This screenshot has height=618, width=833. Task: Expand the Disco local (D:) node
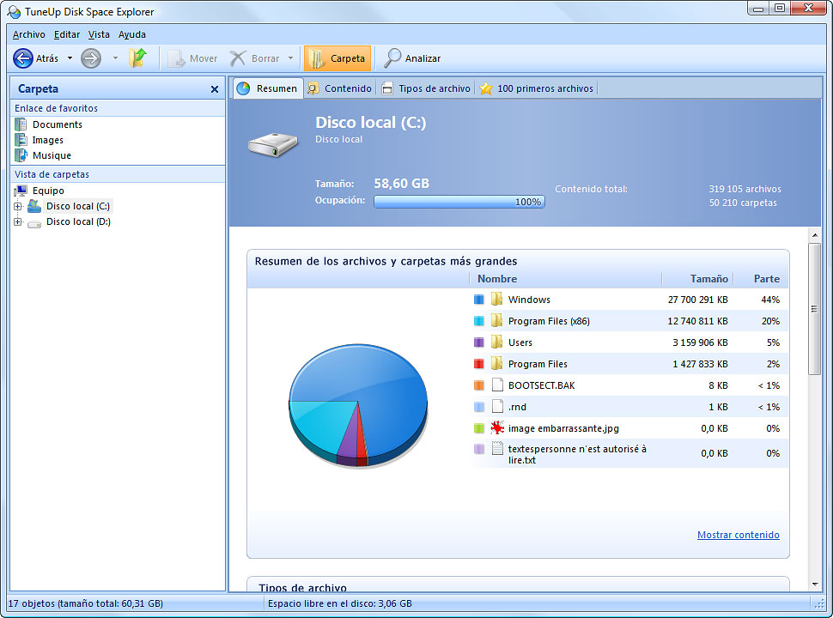(17, 222)
